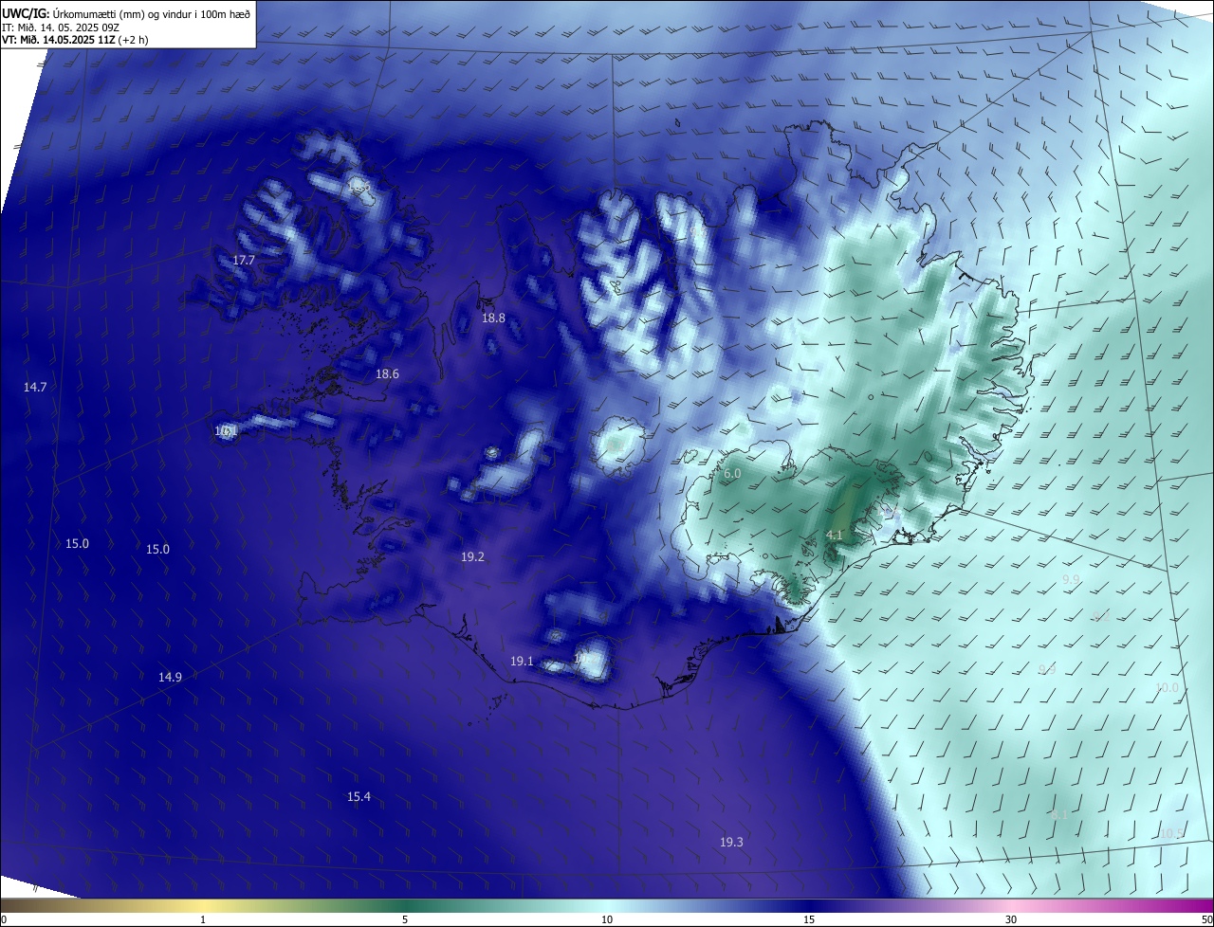This screenshot has width=1214, height=927.
Task: Click the colour scale tick labelled 1
Action: pos(203,919)
